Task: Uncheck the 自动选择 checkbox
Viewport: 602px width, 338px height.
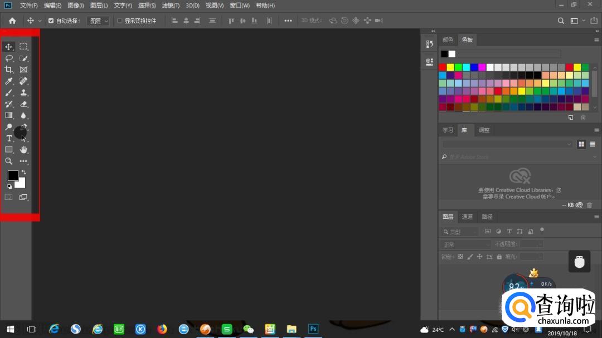Action: [51, 21]
